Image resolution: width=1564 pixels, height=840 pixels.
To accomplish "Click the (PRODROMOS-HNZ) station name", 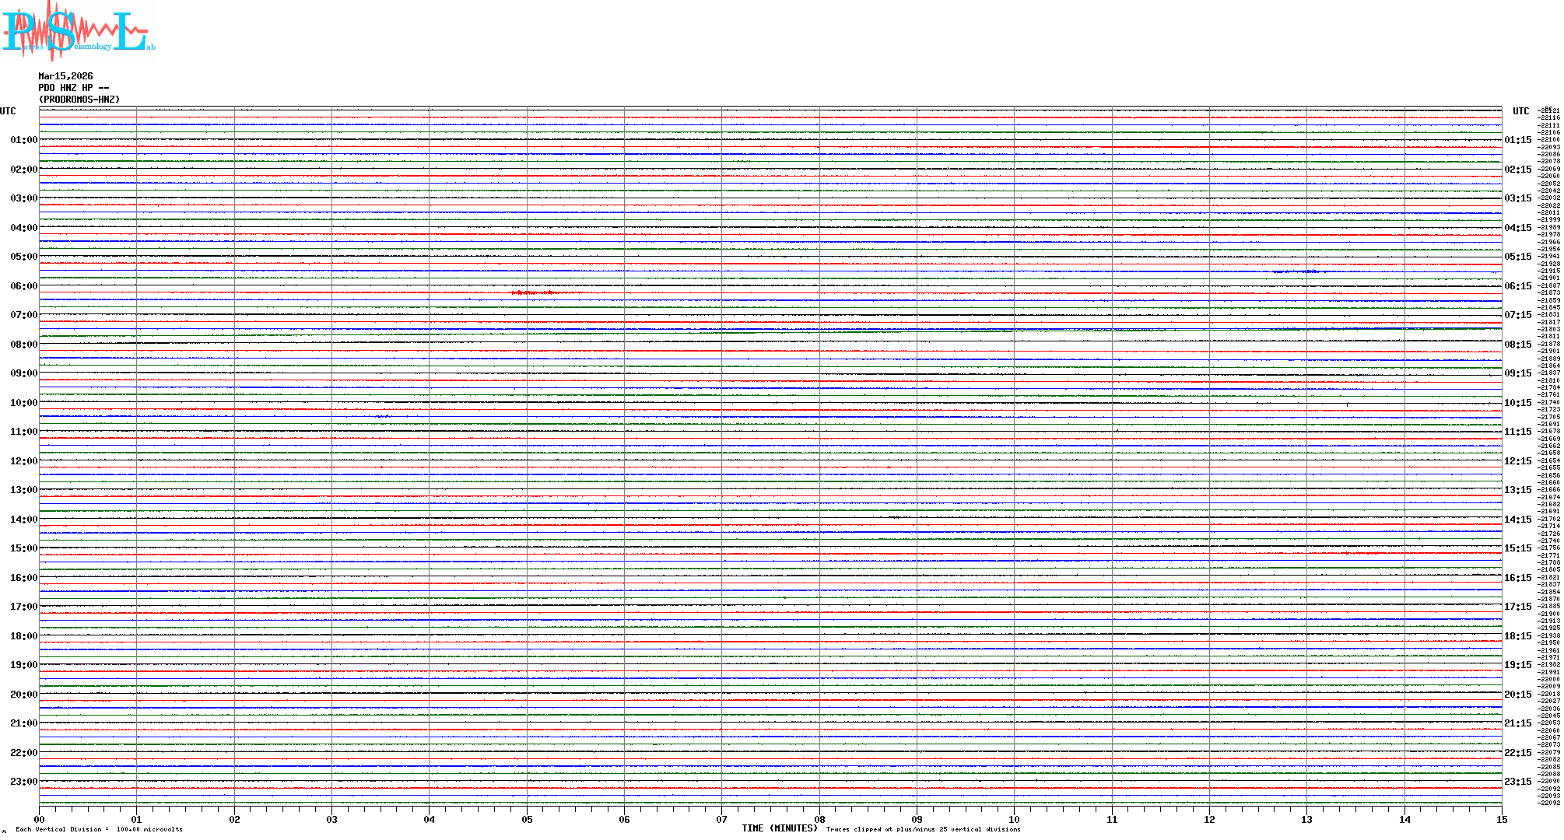I will tap(79, 100).
